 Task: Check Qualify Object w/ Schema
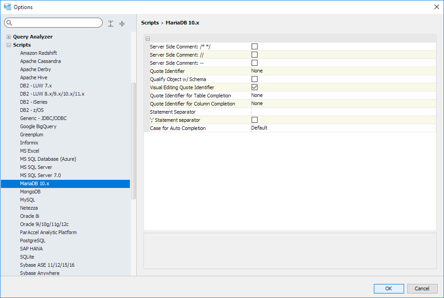click(x=254, y=79)
